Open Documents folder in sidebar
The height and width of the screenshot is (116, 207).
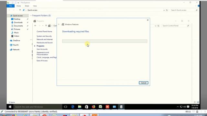[18, 26]
